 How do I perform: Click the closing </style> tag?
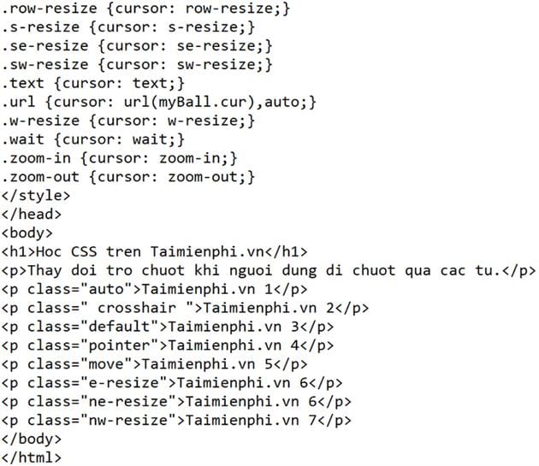tap(34, 196)
